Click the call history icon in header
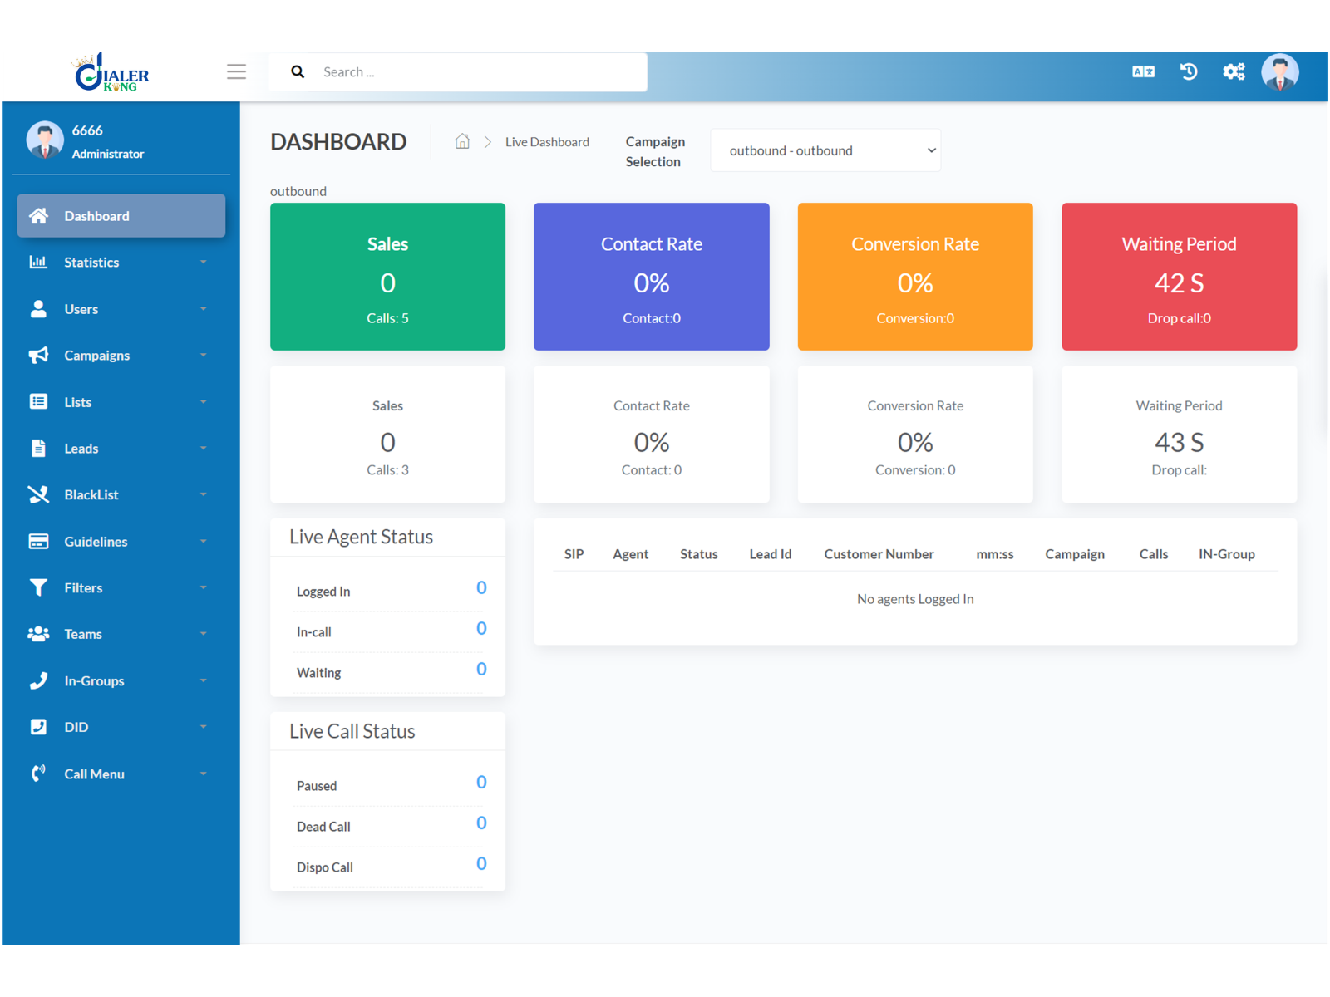The height and width of the screenshot is (997, 1330). (x=1189, y=71)
